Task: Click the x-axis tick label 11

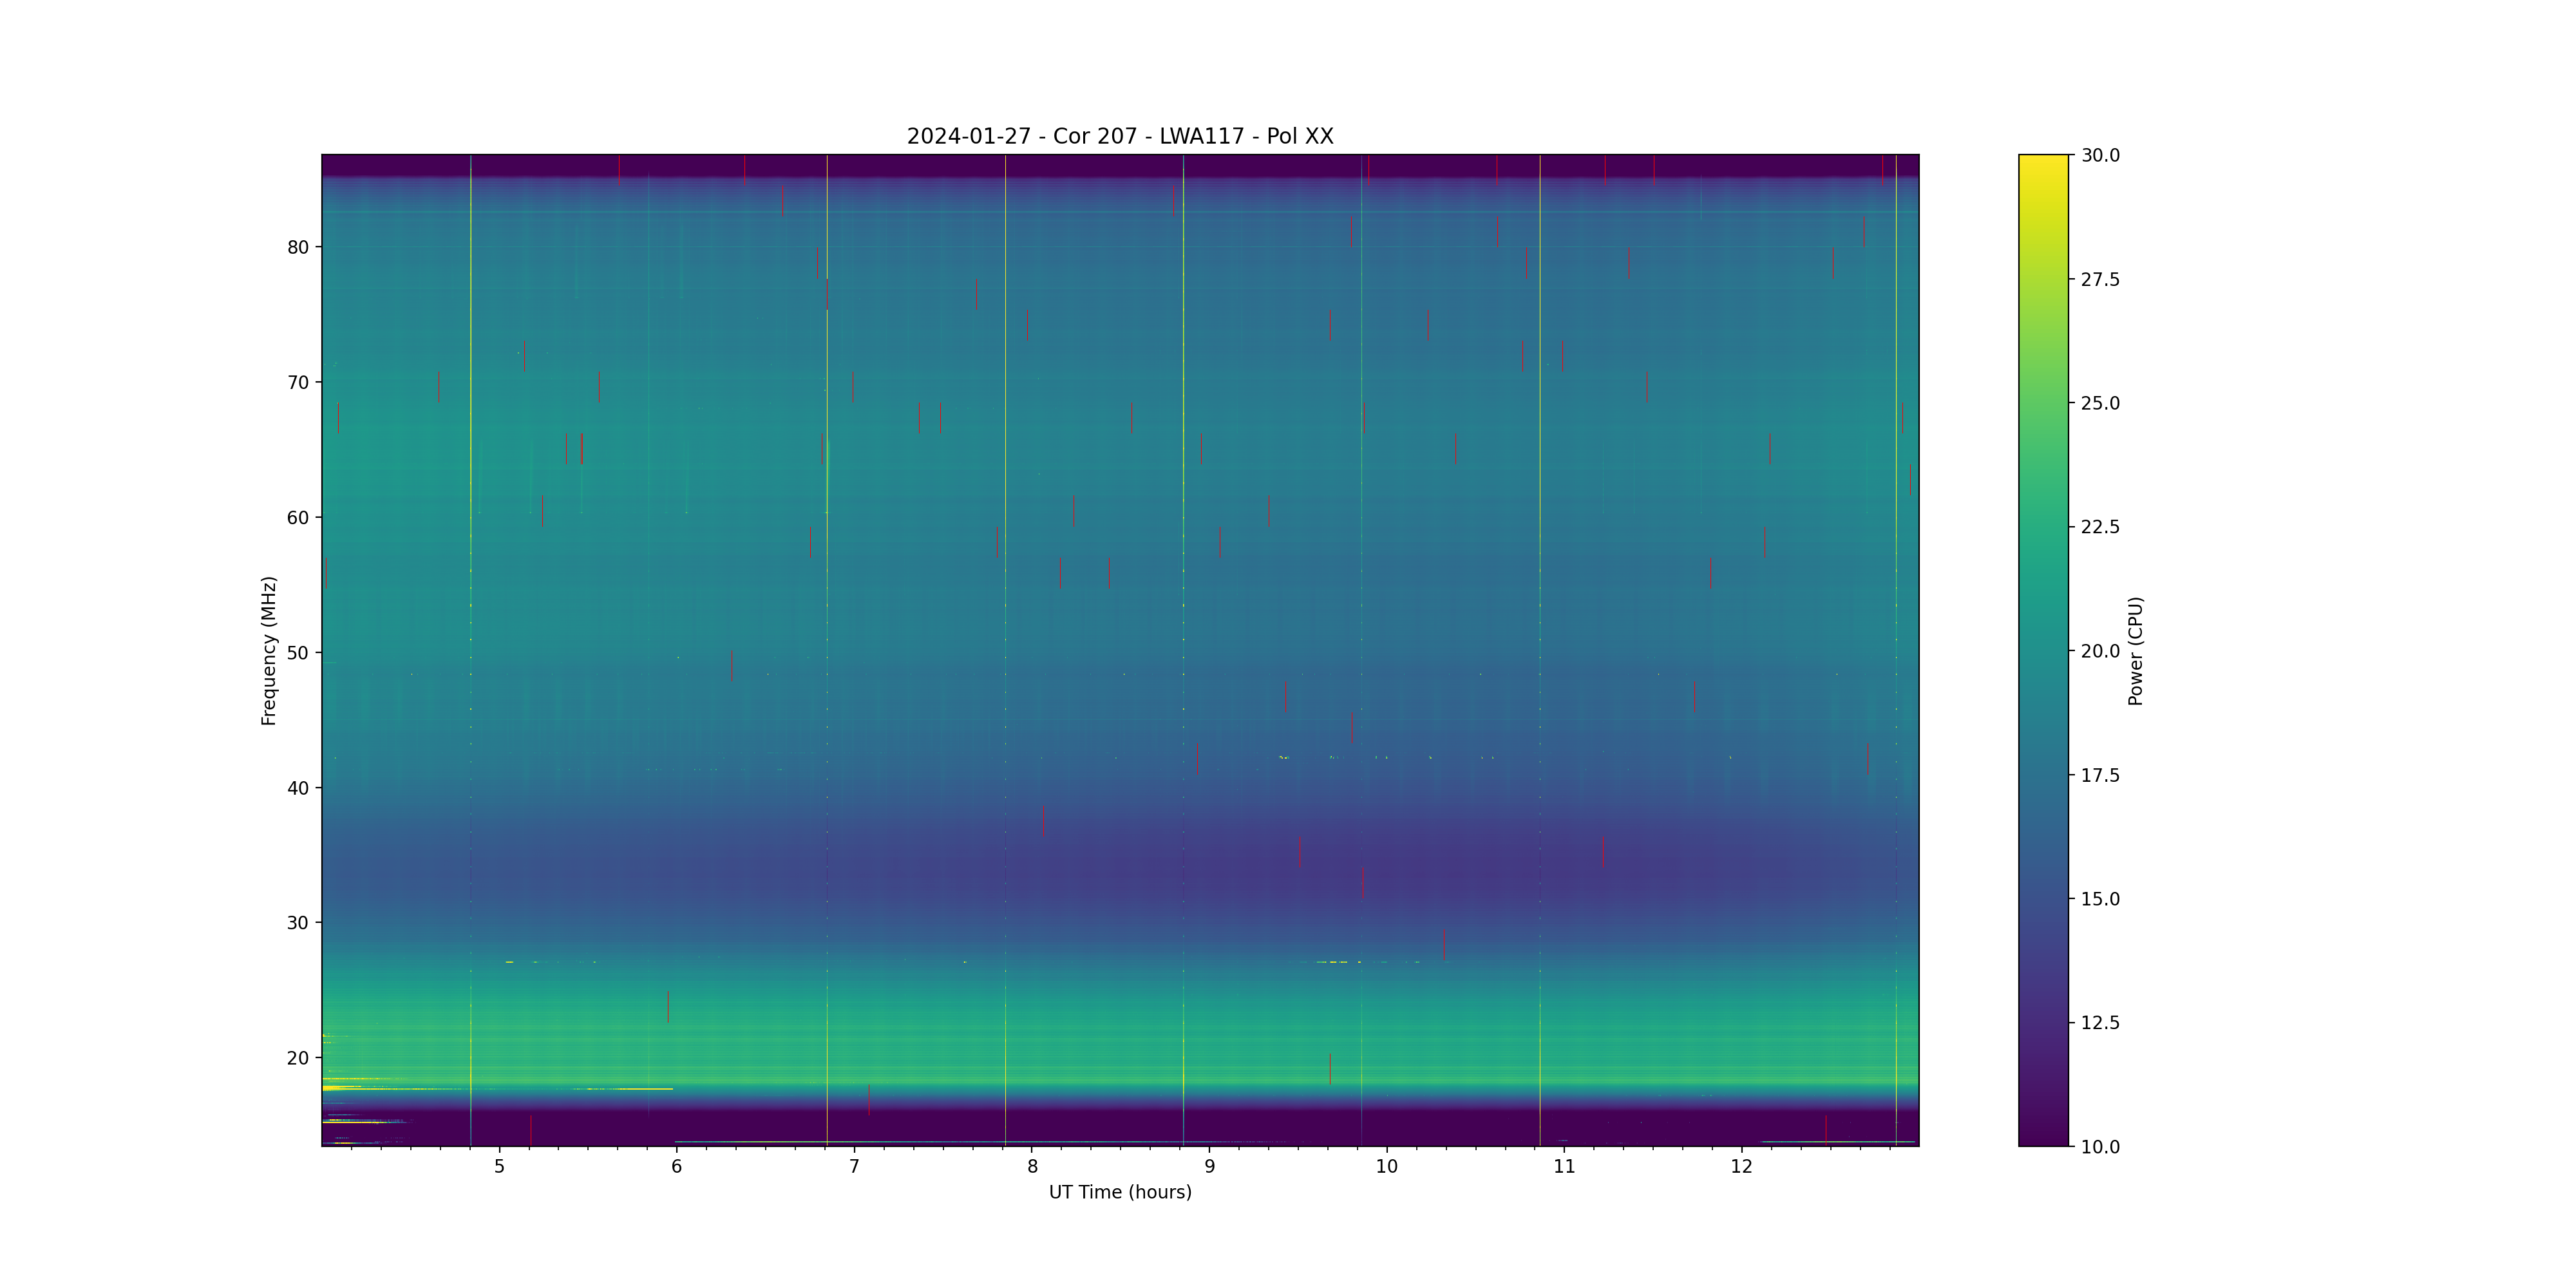Action: [x=1564, y=1167]
